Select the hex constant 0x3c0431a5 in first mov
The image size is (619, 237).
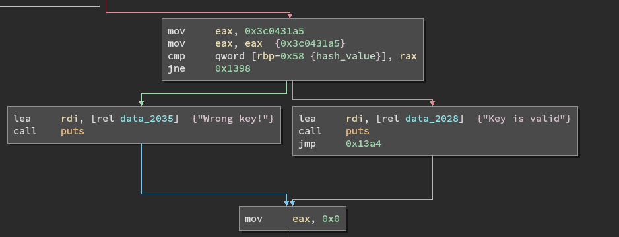(x=275, y=31)
